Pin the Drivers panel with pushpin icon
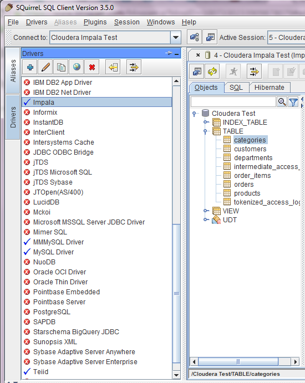The width and height of the screenshot is (305, 383). click(169, 53)
